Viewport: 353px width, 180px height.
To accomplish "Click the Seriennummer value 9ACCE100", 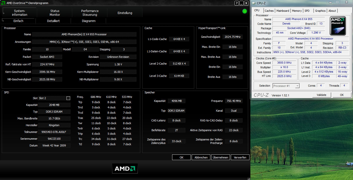I will (x=54, y=139).
